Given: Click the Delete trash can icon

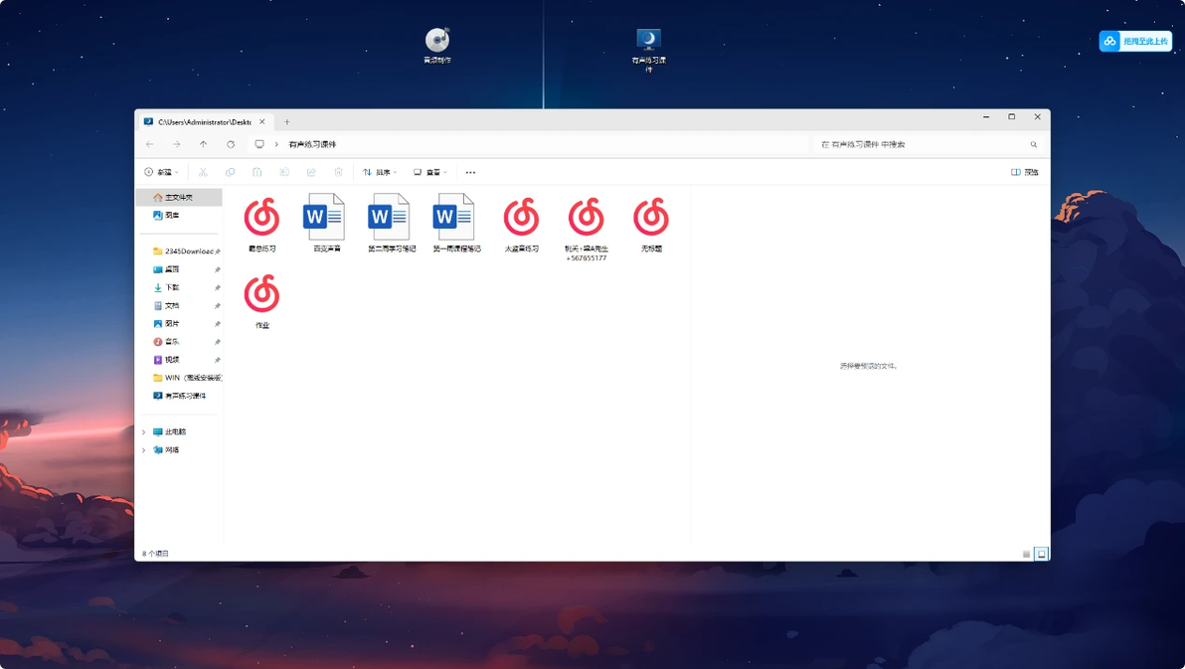Looking at the screenshot, I should click(339, 172).
